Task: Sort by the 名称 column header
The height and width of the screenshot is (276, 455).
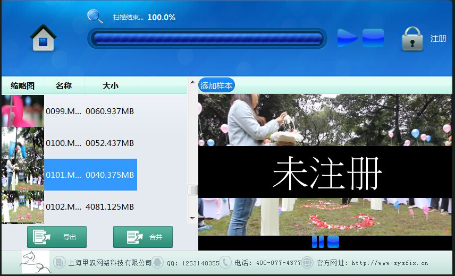Action: [64, 86]
